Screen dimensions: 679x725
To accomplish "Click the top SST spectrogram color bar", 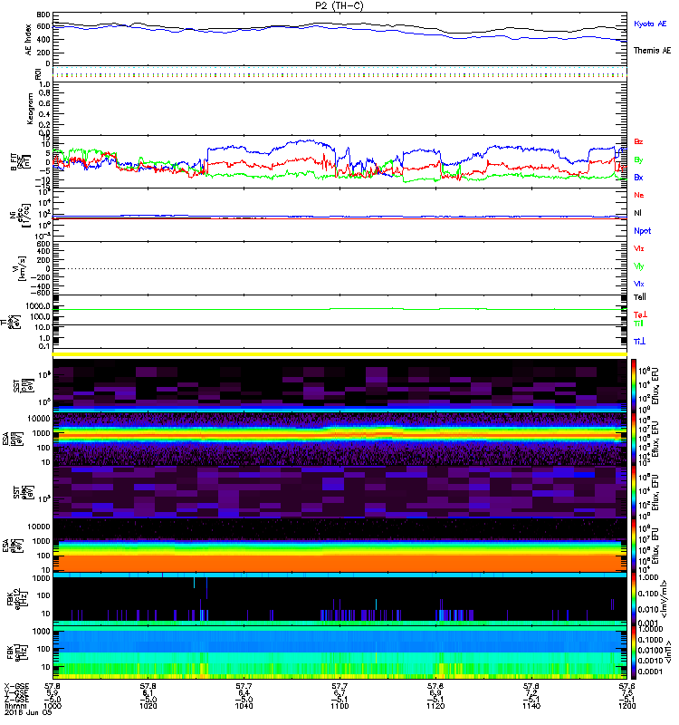I will tap(633, 384).
